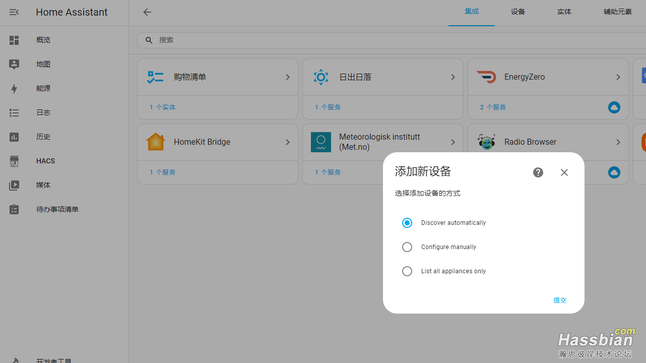The height and width of the screenshot is (363, 646).
Task: Click the 选择添加设备的方式 description text
Action: tap(428, 194)
